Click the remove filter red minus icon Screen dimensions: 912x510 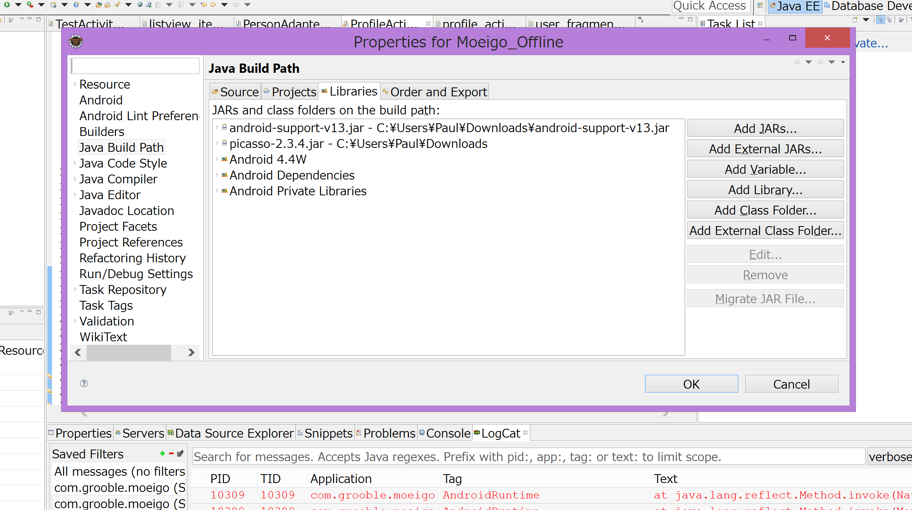pos(171,453)
